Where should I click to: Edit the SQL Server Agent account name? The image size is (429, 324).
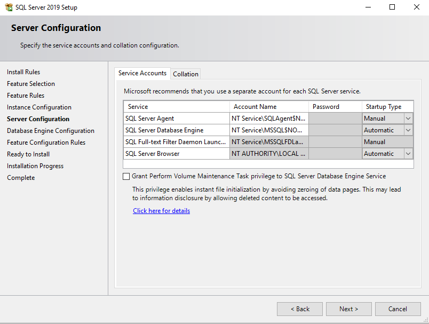(269, 118)
